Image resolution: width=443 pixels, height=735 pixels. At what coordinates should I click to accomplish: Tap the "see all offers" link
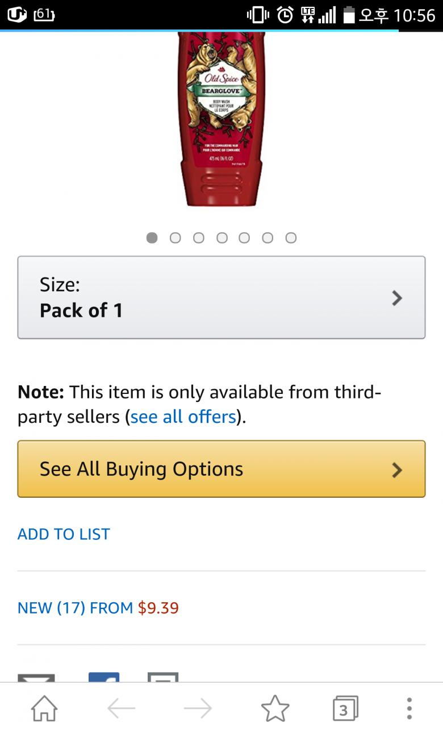(x=183, y=417)
